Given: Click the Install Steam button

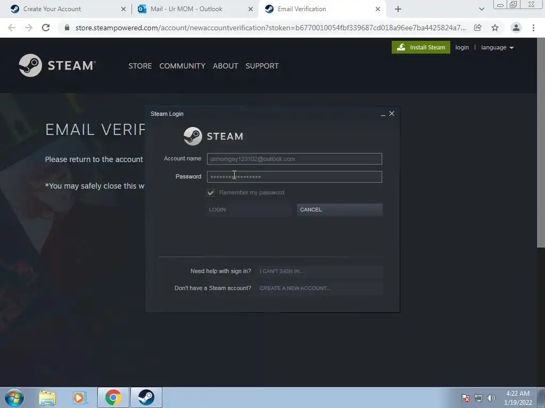Looking at the screenshot, I should (420, 47).
